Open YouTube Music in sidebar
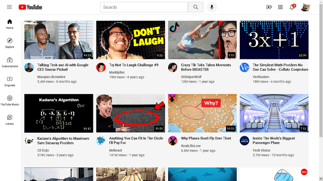 (x=10, y=101)
